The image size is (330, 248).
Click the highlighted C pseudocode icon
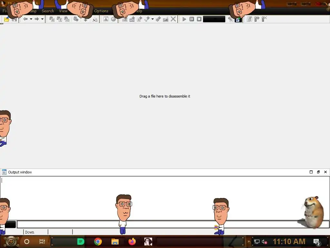[x=238, y=20]
